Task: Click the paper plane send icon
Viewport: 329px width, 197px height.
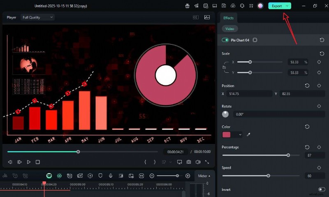Action: click(x=197, y=6)
